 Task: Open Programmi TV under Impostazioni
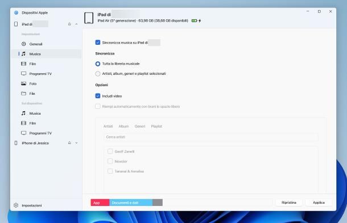click(x=47, y=74)
